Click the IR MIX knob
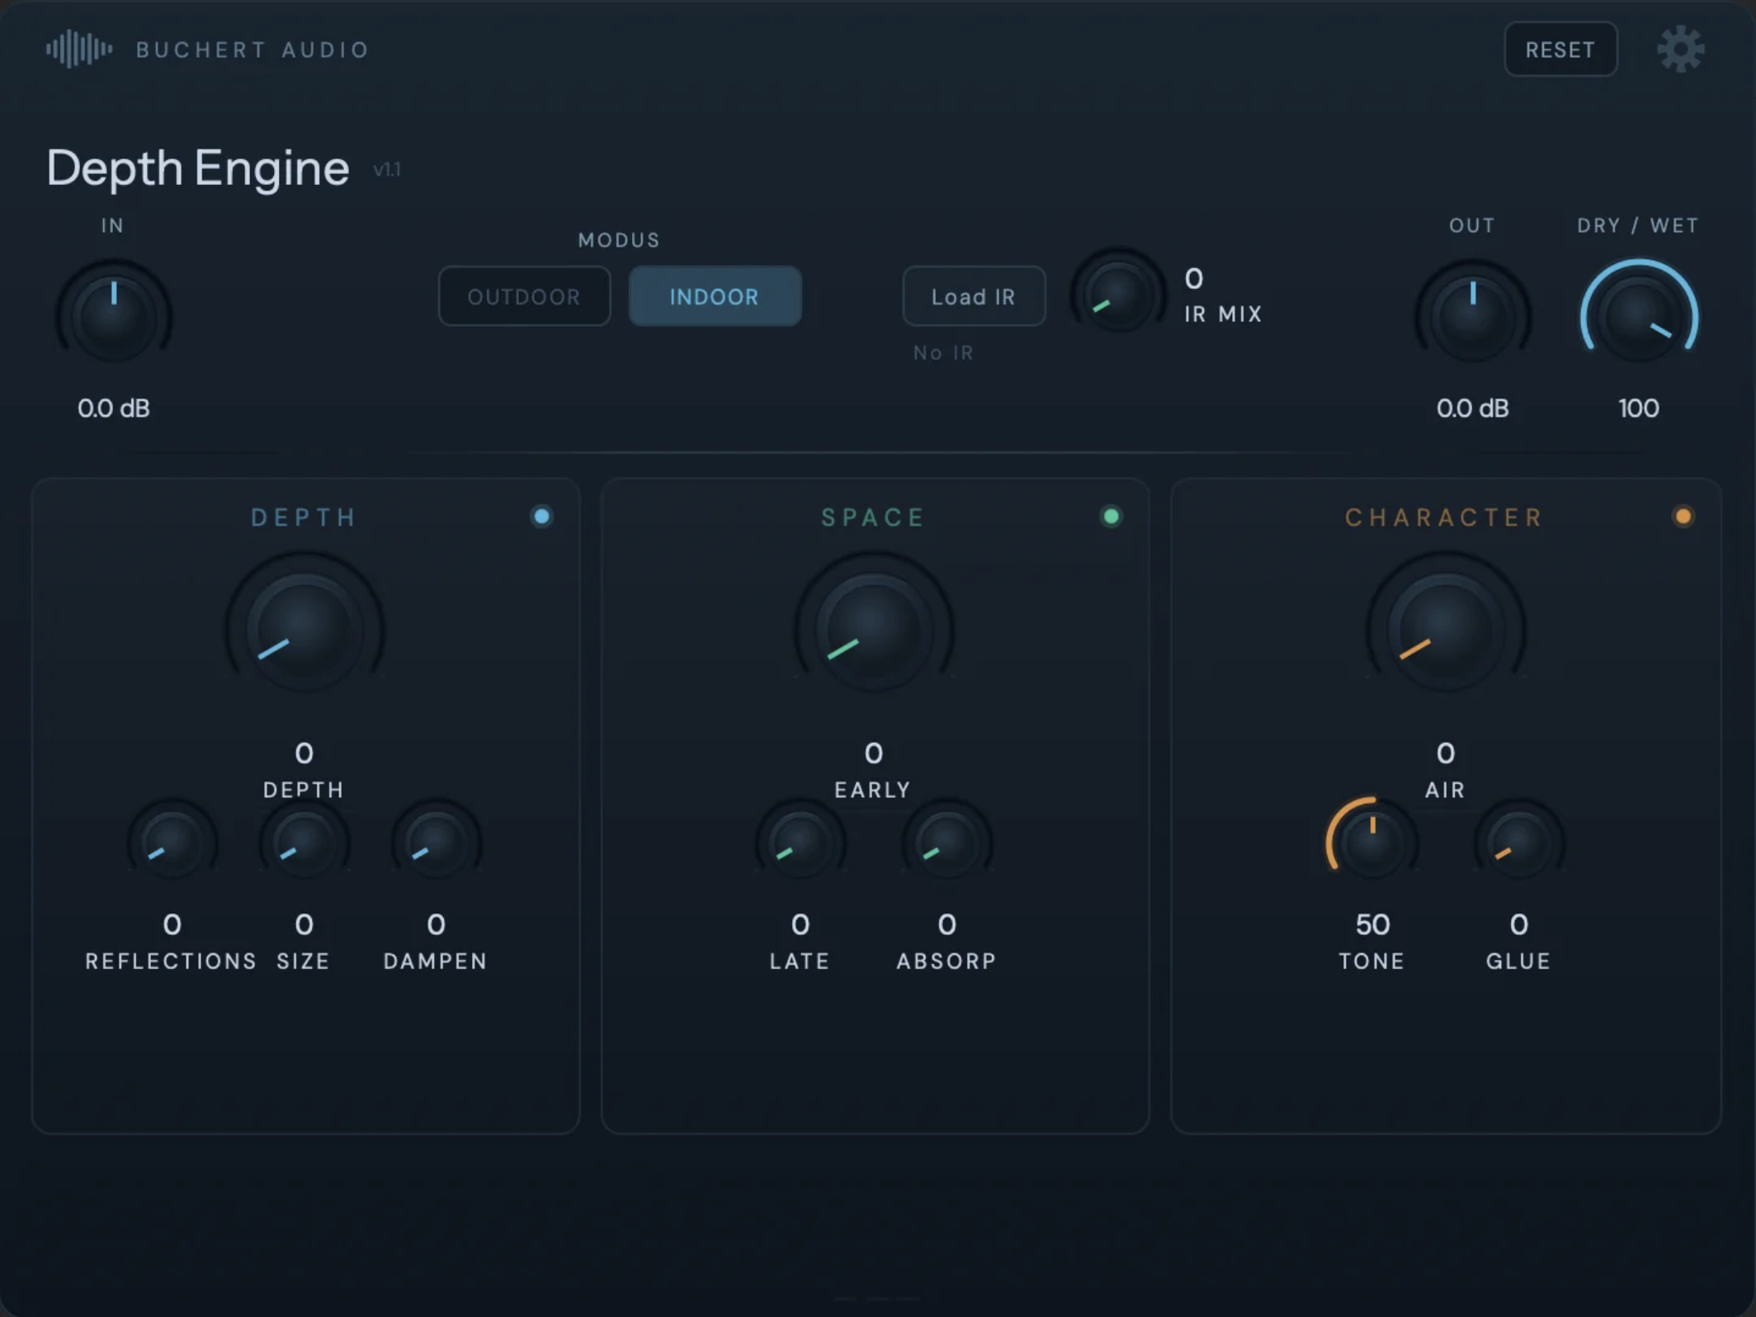The image size is (1756, 1317). point(1119,294)
